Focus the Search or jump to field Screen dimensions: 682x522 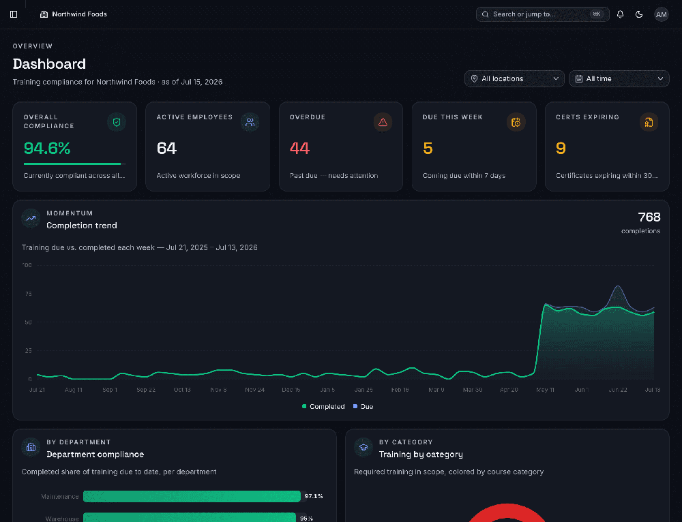(542, 14)
